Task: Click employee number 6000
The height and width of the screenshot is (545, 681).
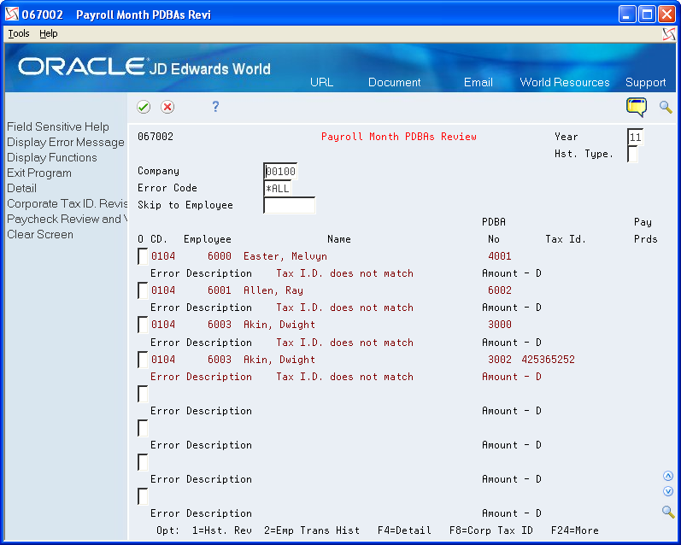Action: 220,256
